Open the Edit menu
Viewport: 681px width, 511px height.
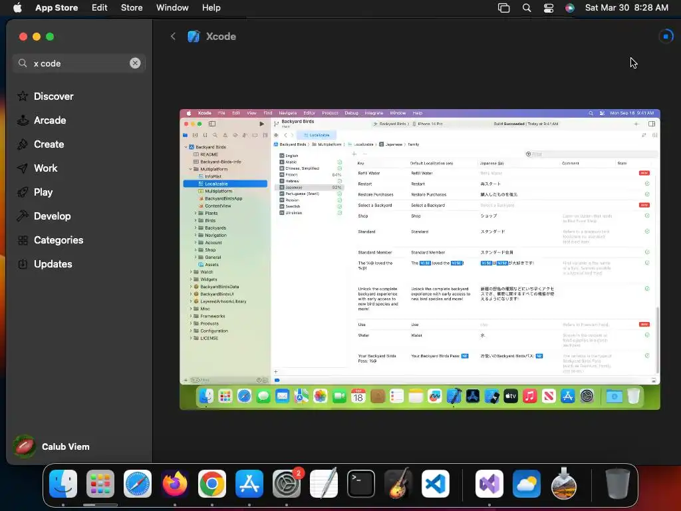pyautogui.click(x=100, y=7)
